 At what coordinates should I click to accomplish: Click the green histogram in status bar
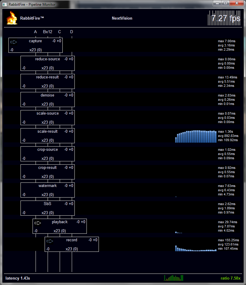click(174, 278)
